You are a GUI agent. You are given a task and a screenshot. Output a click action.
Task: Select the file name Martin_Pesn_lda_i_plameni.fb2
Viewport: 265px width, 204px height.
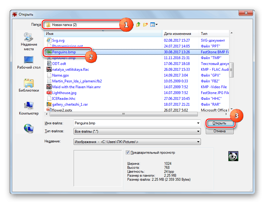click(x=77, y=81)
